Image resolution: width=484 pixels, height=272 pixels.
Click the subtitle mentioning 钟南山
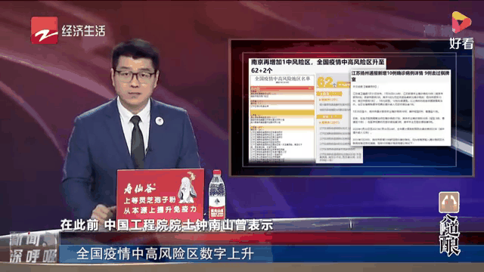[166, 225]
